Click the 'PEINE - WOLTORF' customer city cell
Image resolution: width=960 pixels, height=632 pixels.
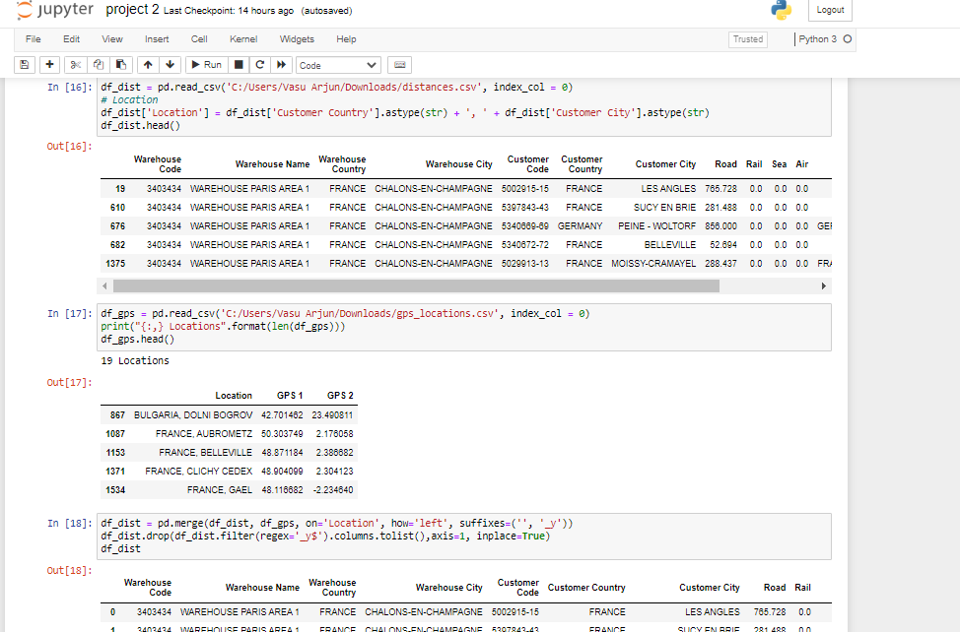coord(657,226)
